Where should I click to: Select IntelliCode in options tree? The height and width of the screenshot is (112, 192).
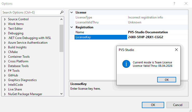[x=15, y=85]
